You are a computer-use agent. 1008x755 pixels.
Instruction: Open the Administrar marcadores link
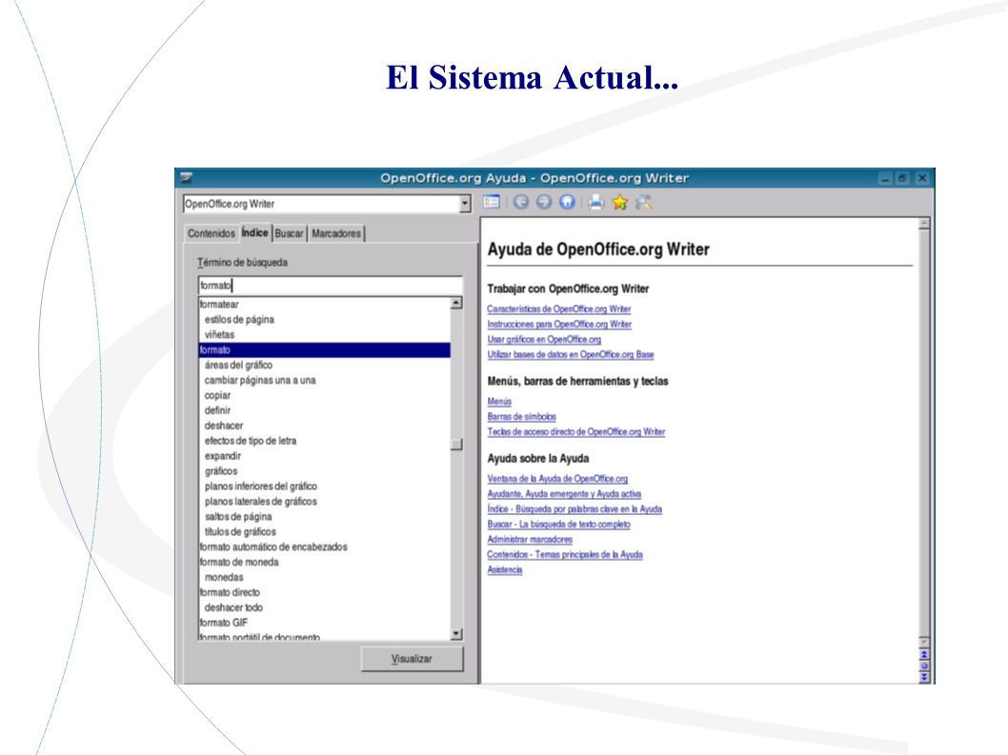(530, 540)
